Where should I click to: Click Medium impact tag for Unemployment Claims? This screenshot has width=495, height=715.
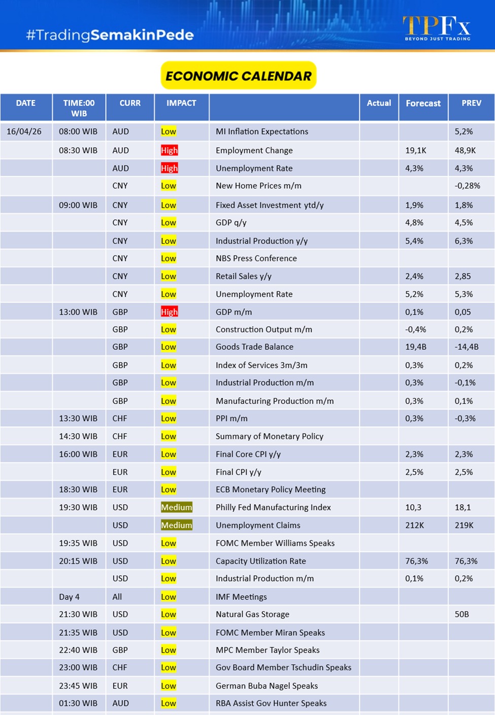[x=176, y=525]
